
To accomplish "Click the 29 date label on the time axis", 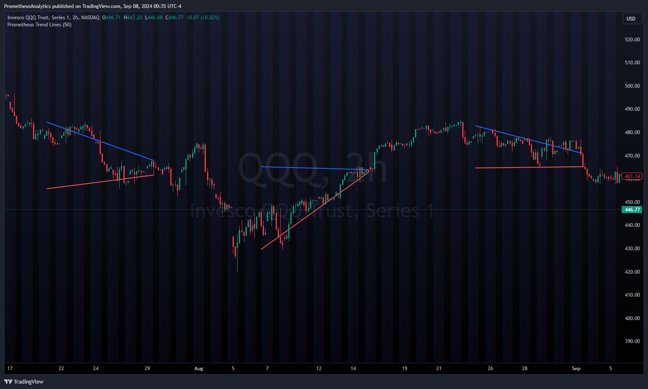I will click(147, 369).
